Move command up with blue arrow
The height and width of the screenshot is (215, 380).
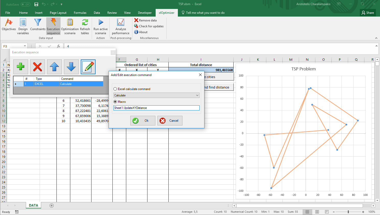coord(54,67)
